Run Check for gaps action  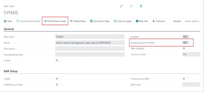coord(123,21)
